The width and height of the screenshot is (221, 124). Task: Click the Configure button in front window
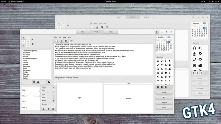click(x=164, y=103)
